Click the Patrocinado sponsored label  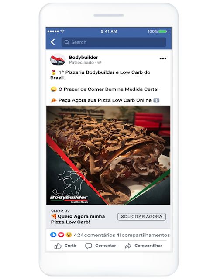pyautogui.click(x=81, y=62)
